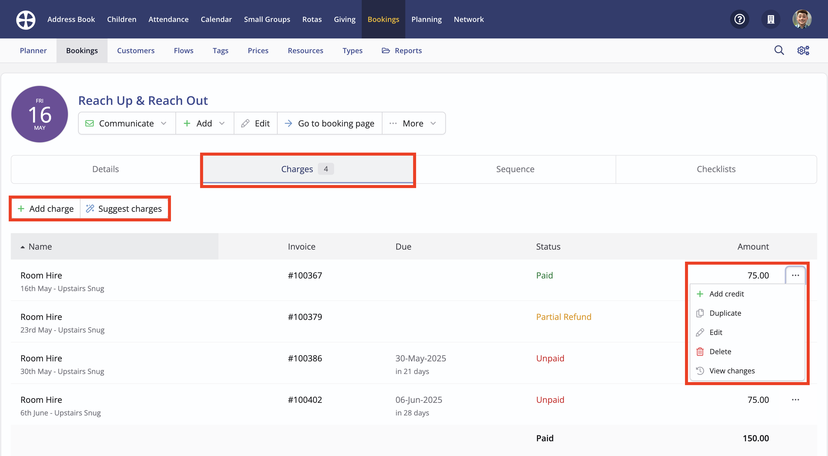Click the Paid status for #100367
828x456 pixels.
(544, 275)
